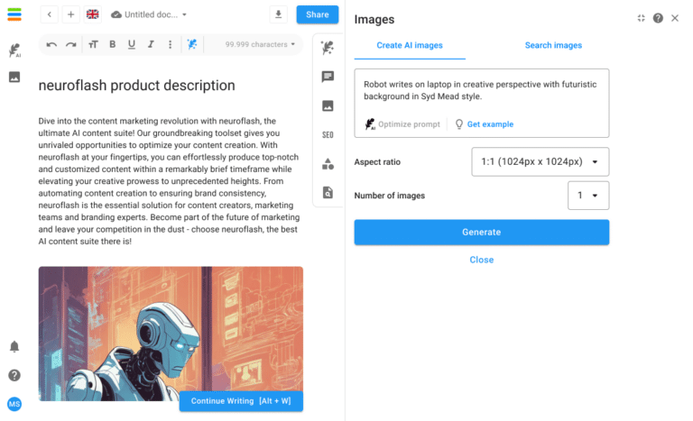
Task: Expand the Aspect ratio dropdown
Action: [x=541, y=161]
